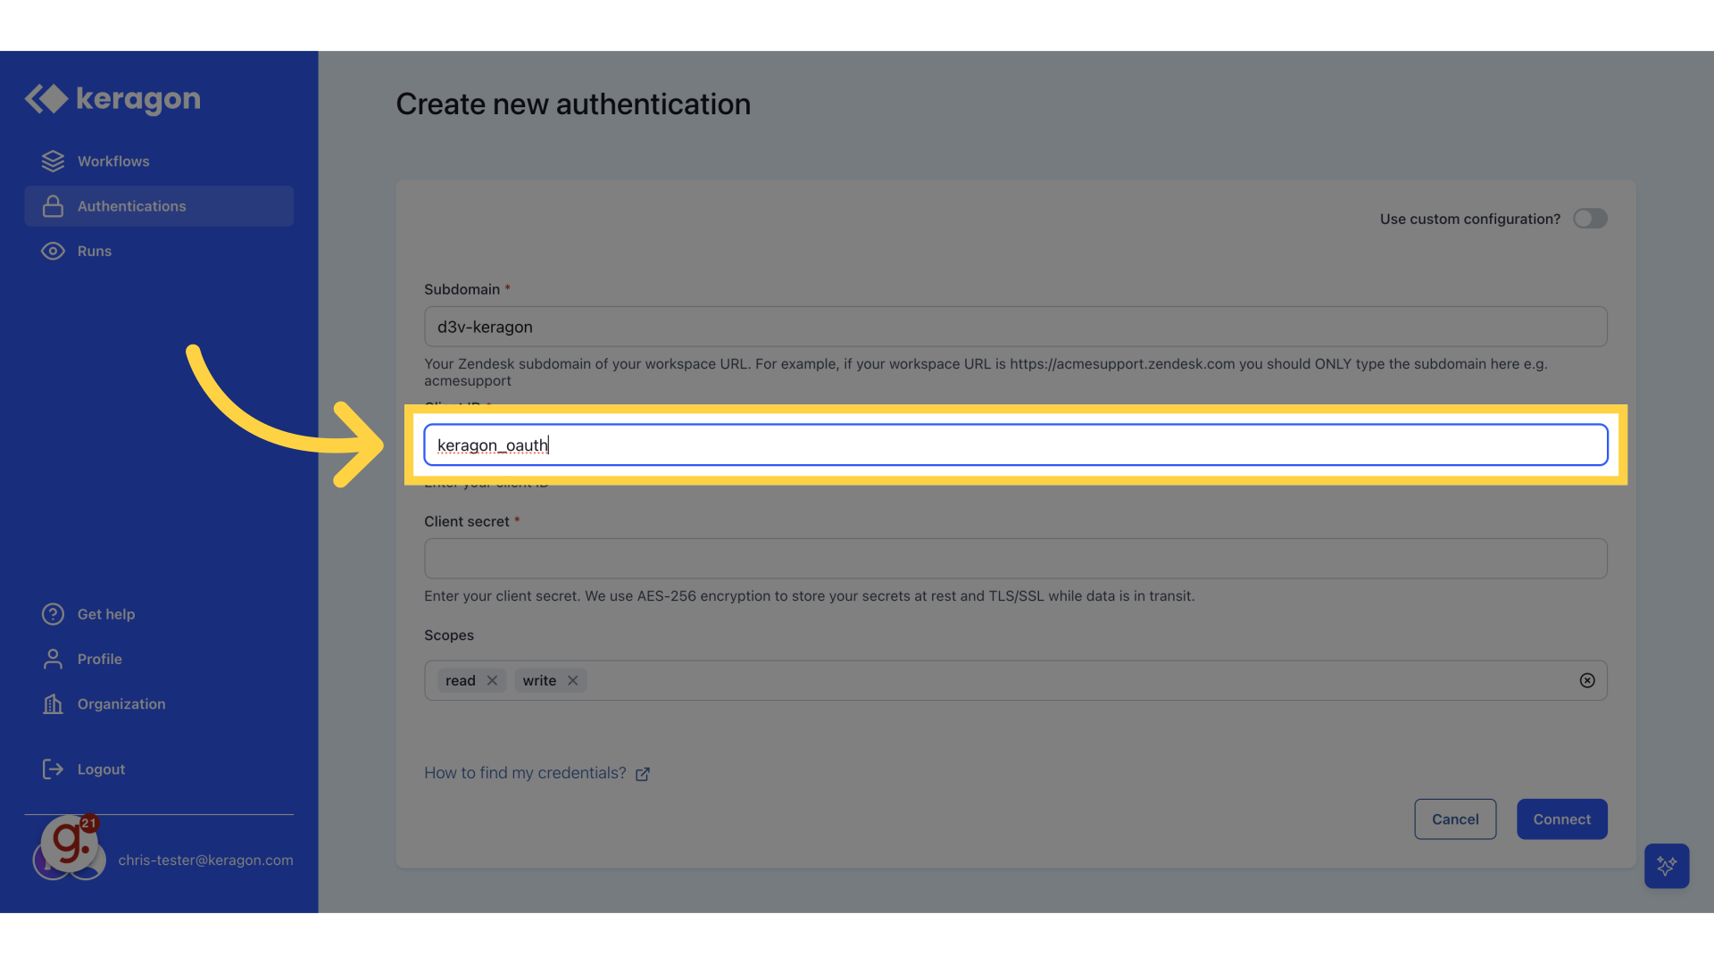
Task: Click the Organization building icon
Action: click(53, 703)
